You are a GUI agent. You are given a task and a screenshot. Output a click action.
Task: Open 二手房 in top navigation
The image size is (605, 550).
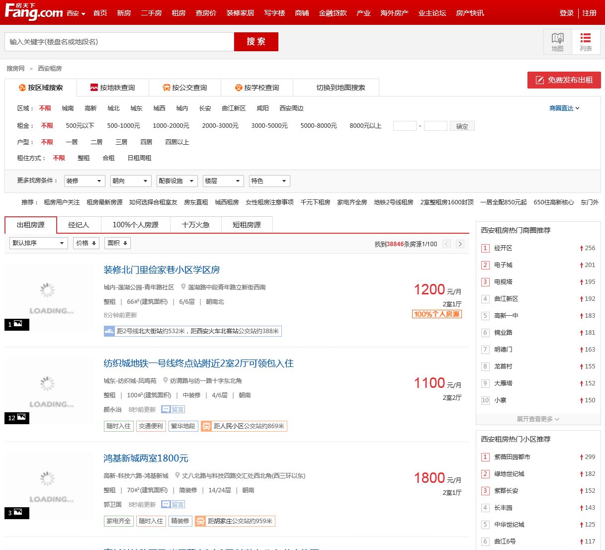coord(151,13)
